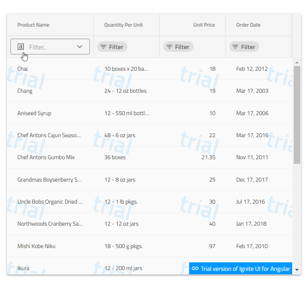This screenshot has height=289, width=308.
Task: Click the scrollbar up arrow
Action: coord(297,62)
